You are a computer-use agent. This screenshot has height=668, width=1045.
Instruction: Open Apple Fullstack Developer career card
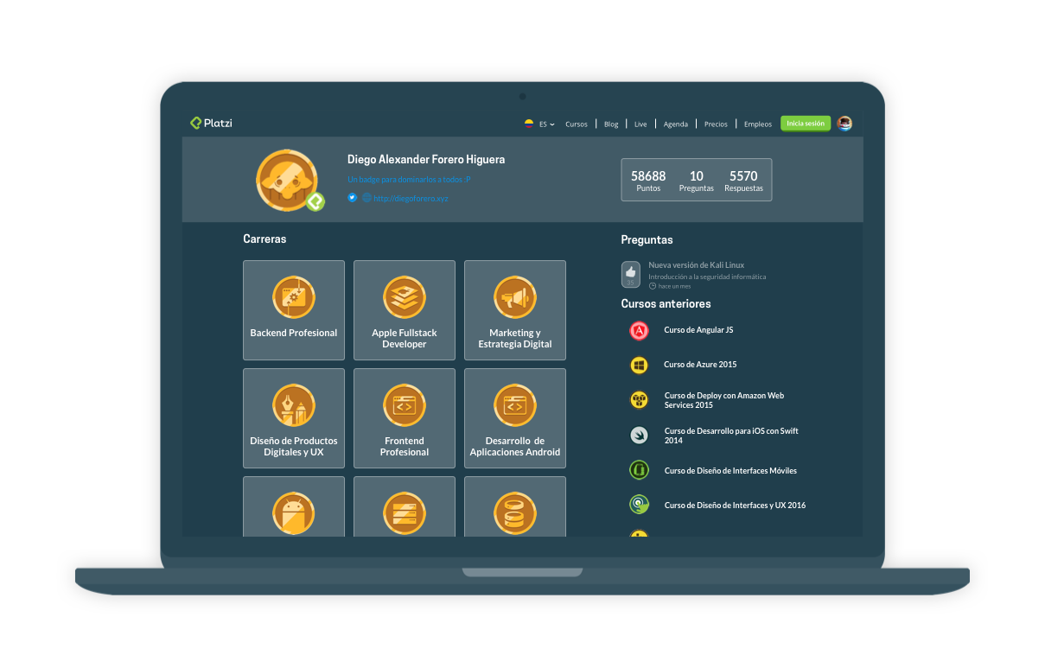405,310
